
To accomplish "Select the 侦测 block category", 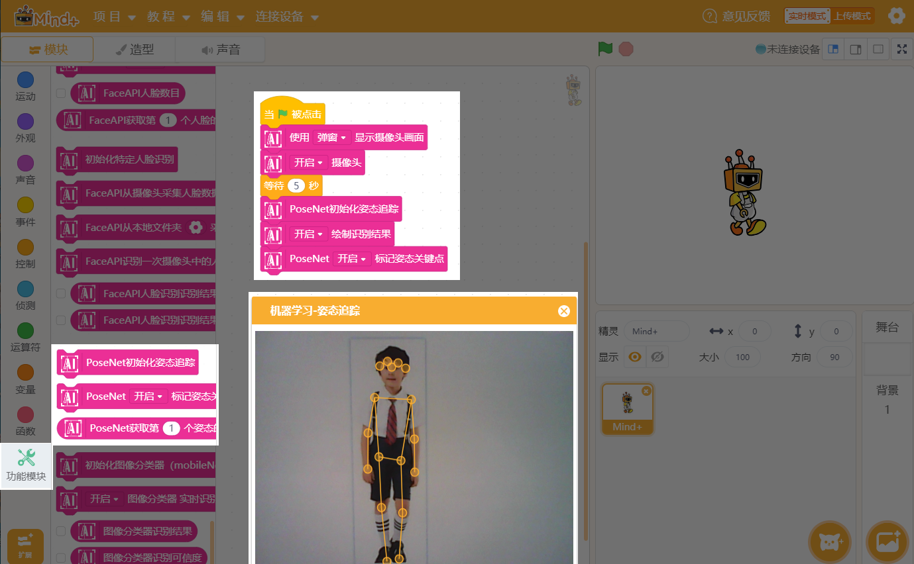I will (x=25, y=296).
